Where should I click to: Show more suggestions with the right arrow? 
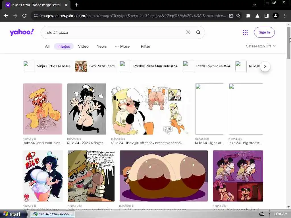point(265,66)
